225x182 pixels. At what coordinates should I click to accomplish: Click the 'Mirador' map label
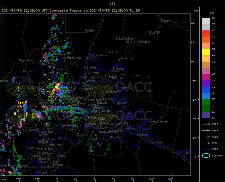pyautogui.click(x=115, y=137)
